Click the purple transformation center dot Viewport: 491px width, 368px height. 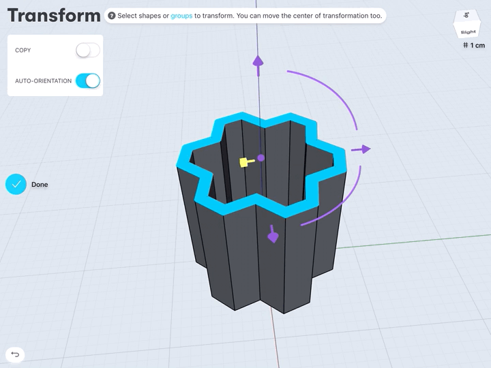point(261,158)
